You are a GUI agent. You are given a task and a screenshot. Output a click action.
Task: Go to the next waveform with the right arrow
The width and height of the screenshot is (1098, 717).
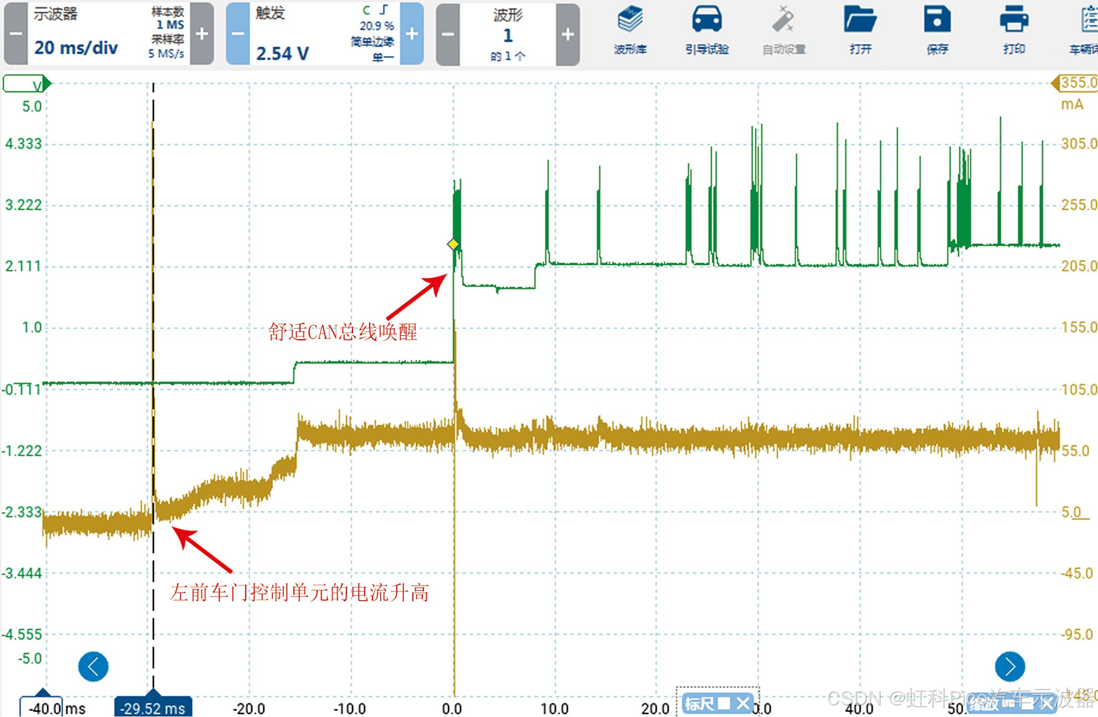1009,667
